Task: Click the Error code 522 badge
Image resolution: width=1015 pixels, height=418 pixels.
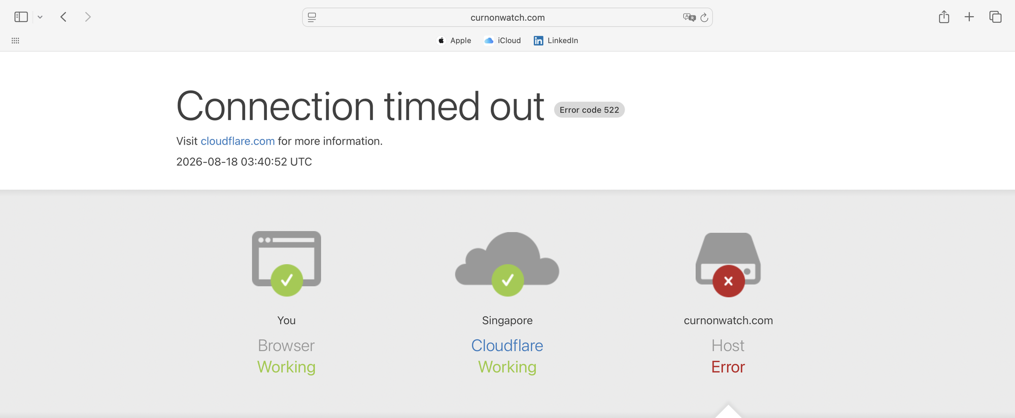Action: click(x=589, y=110)
